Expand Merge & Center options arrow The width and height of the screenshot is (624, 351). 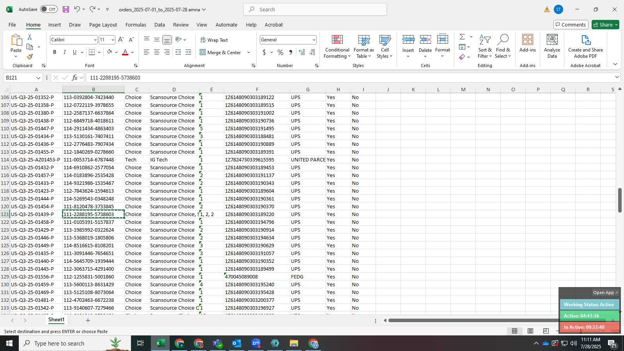248,52
